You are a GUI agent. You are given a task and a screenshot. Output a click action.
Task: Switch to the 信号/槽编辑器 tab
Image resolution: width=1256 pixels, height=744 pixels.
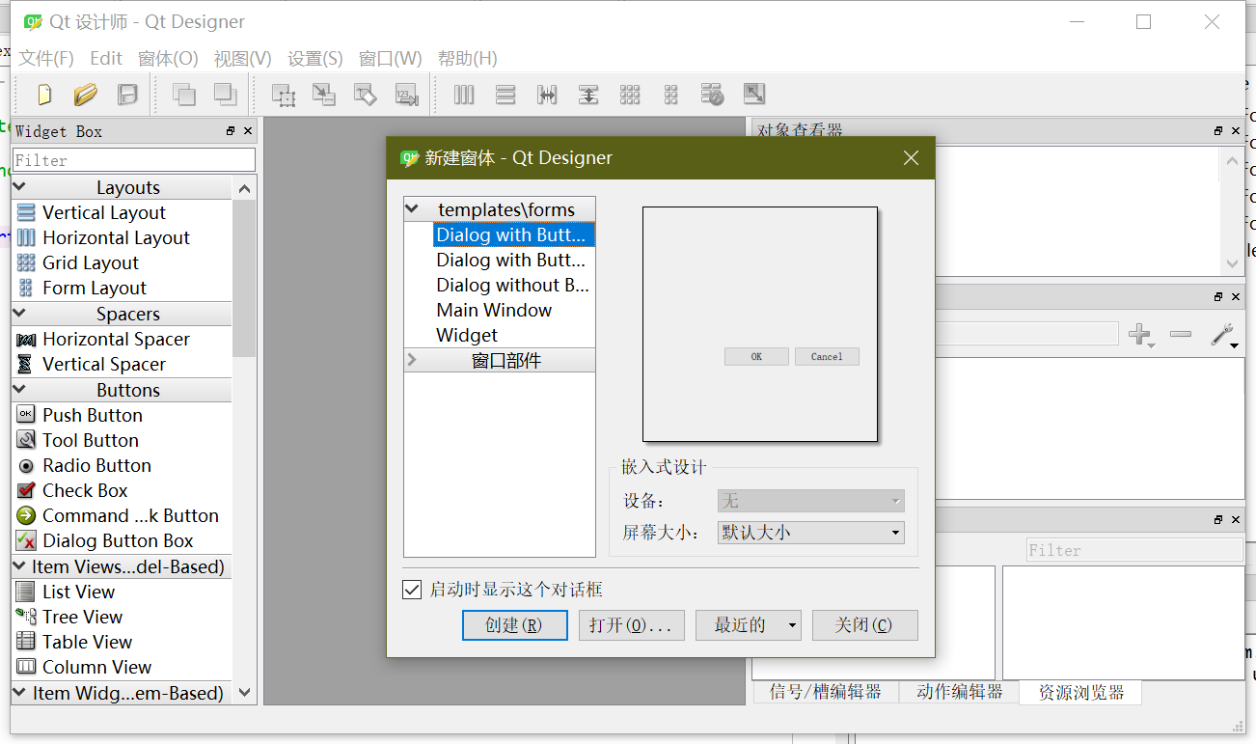pos(826,692)
